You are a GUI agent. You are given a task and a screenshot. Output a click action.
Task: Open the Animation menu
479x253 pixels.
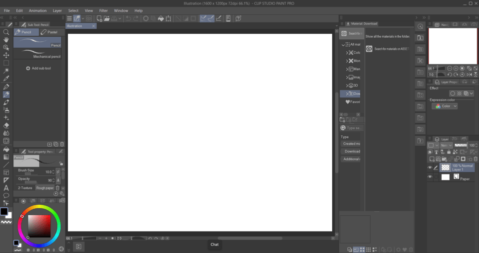coord(37,10)
